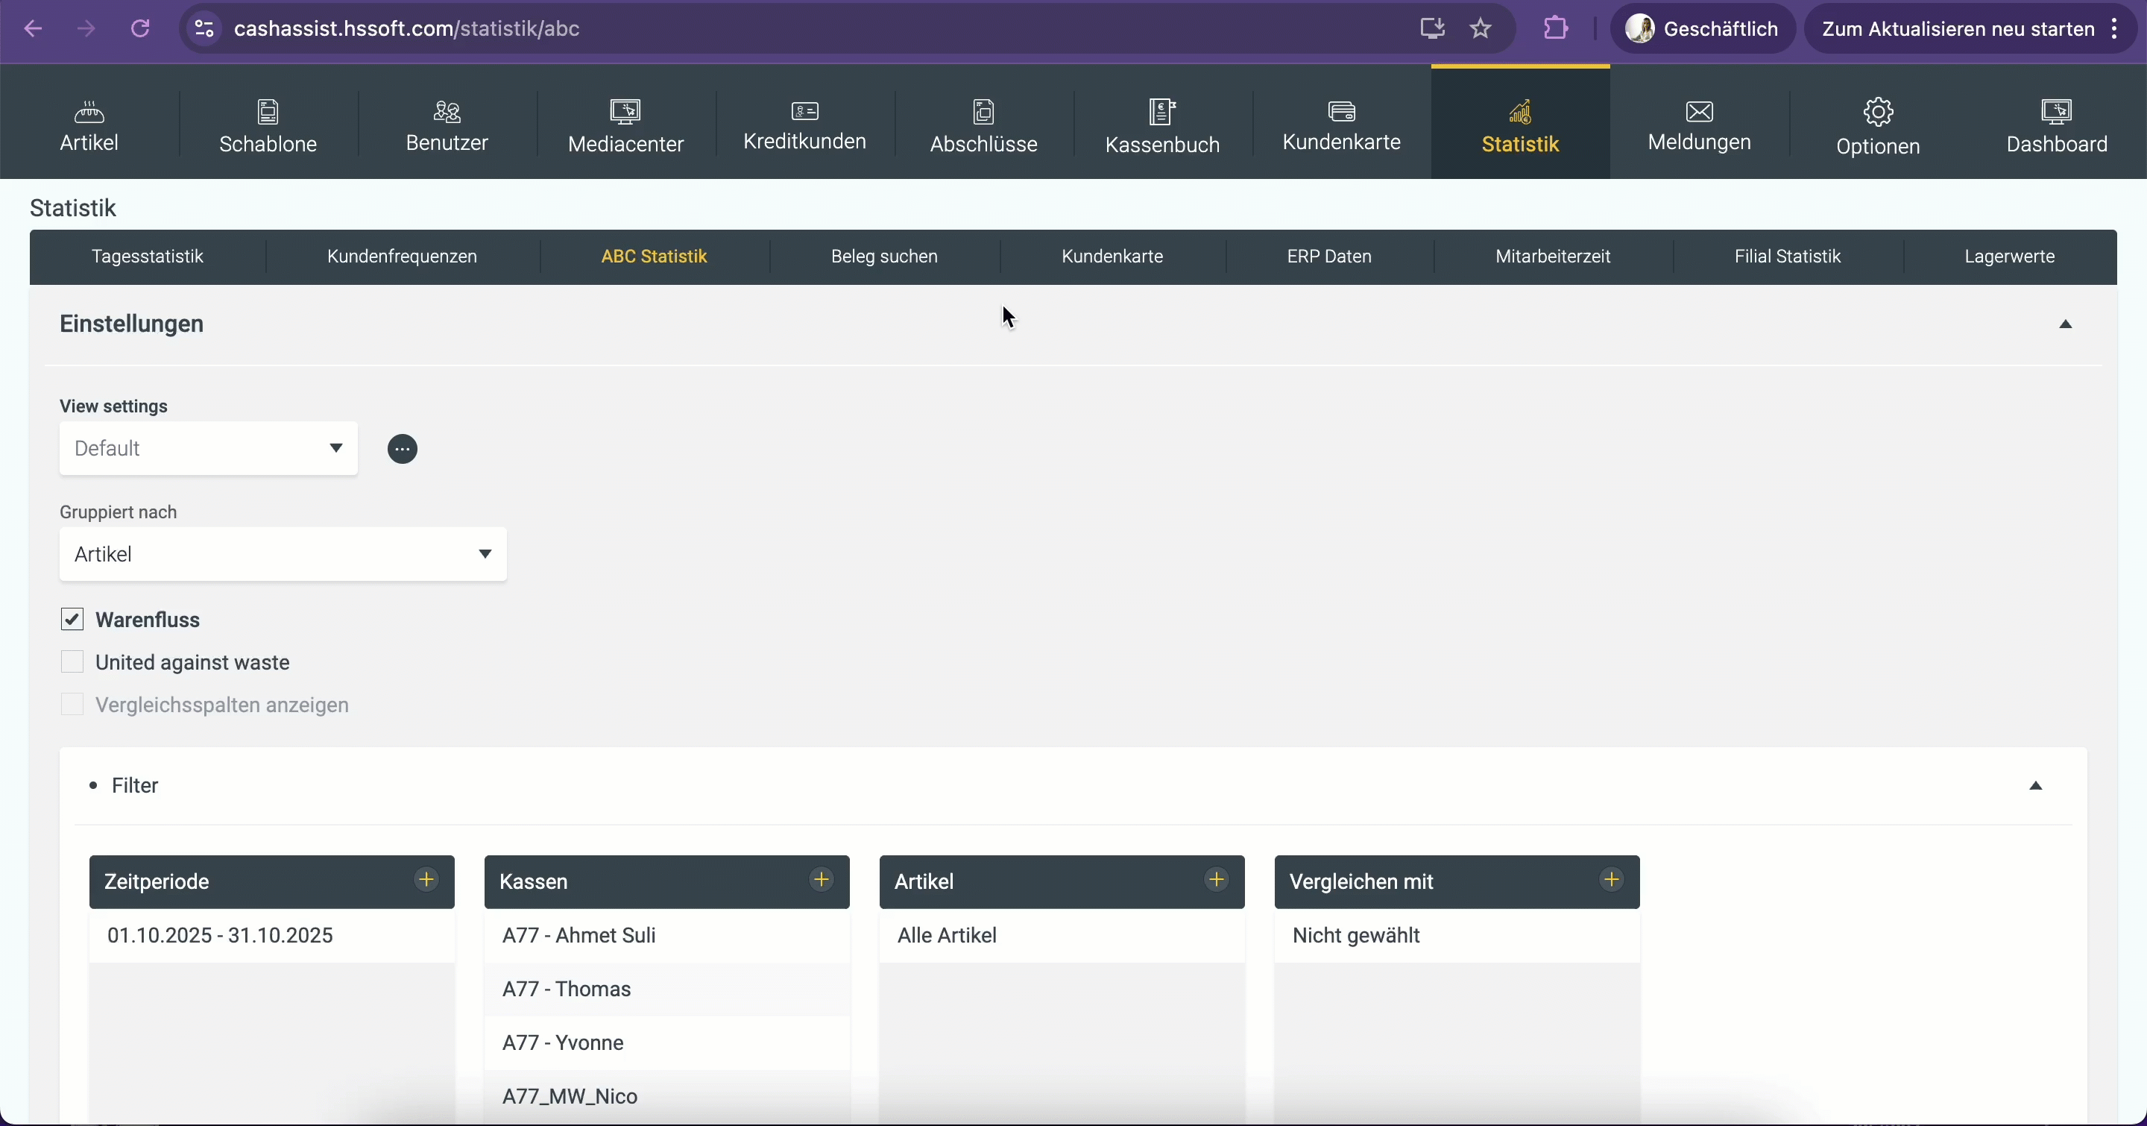The height and width of the screenshot is (1126, 2147).
Task: Click Zum Aktualisieren neu starten button
Action: pos(1957,29)
